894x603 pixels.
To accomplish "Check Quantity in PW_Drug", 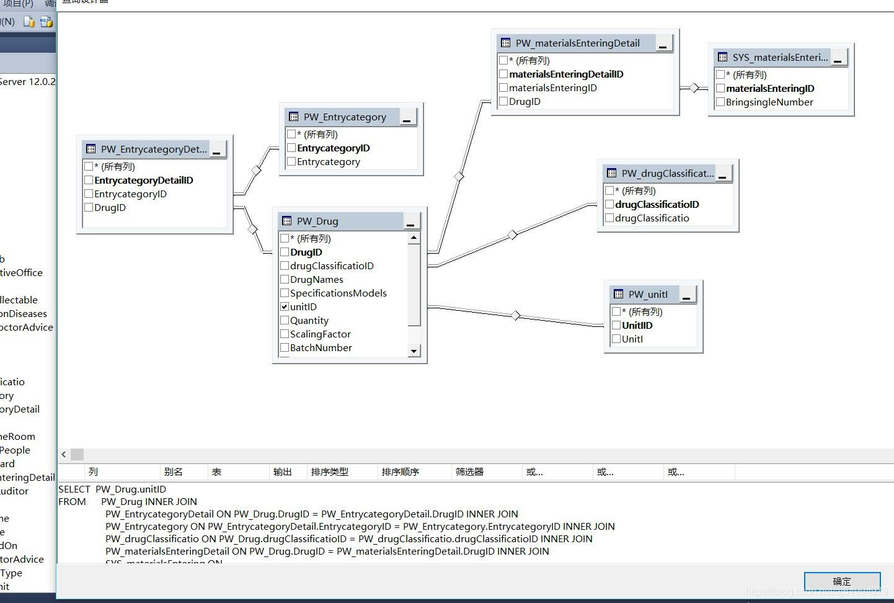I will coord(285,320).
